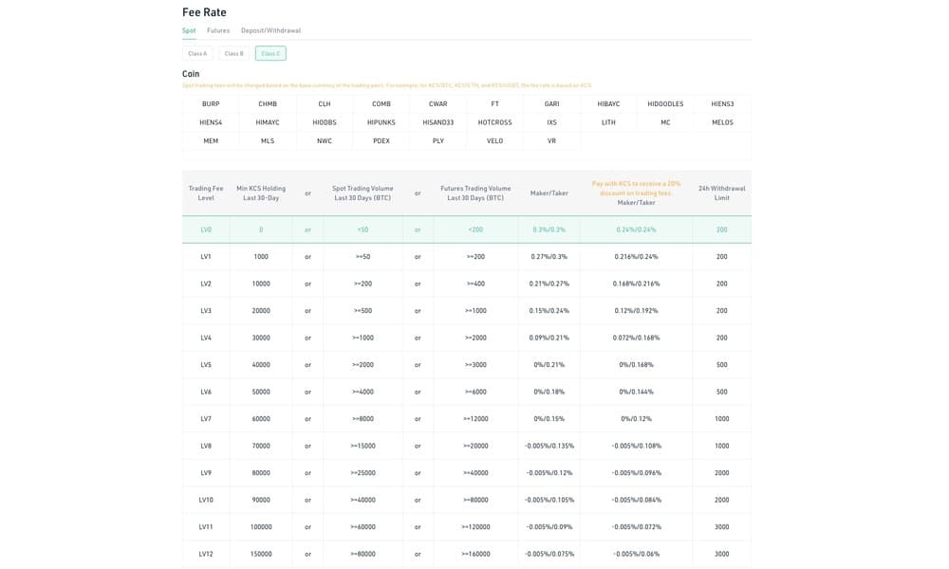Click the 0%/0.12% KCS discount fee

pos(636,418)
